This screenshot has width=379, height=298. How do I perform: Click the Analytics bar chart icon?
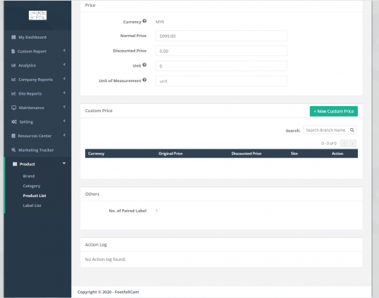click(14, 65)
